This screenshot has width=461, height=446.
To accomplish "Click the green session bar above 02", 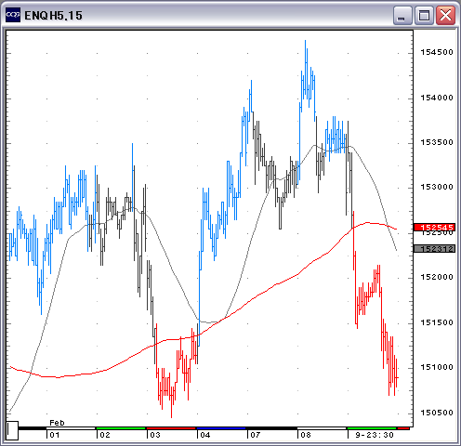I will [x=121, y=428].
